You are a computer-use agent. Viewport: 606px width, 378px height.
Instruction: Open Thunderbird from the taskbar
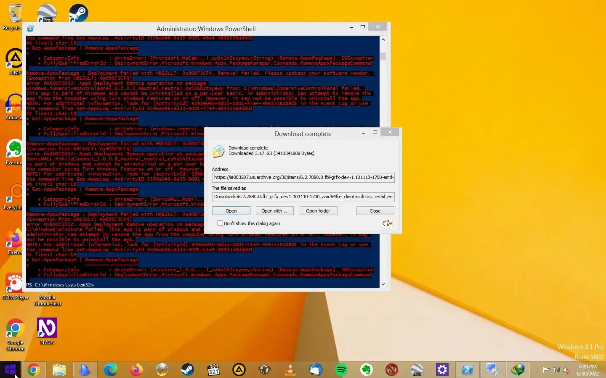point(316,370)
